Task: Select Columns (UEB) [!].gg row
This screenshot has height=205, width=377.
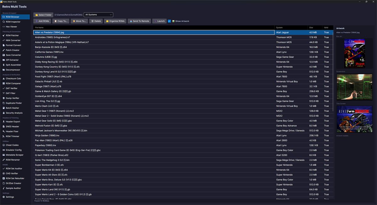Action: click(183, 57)
